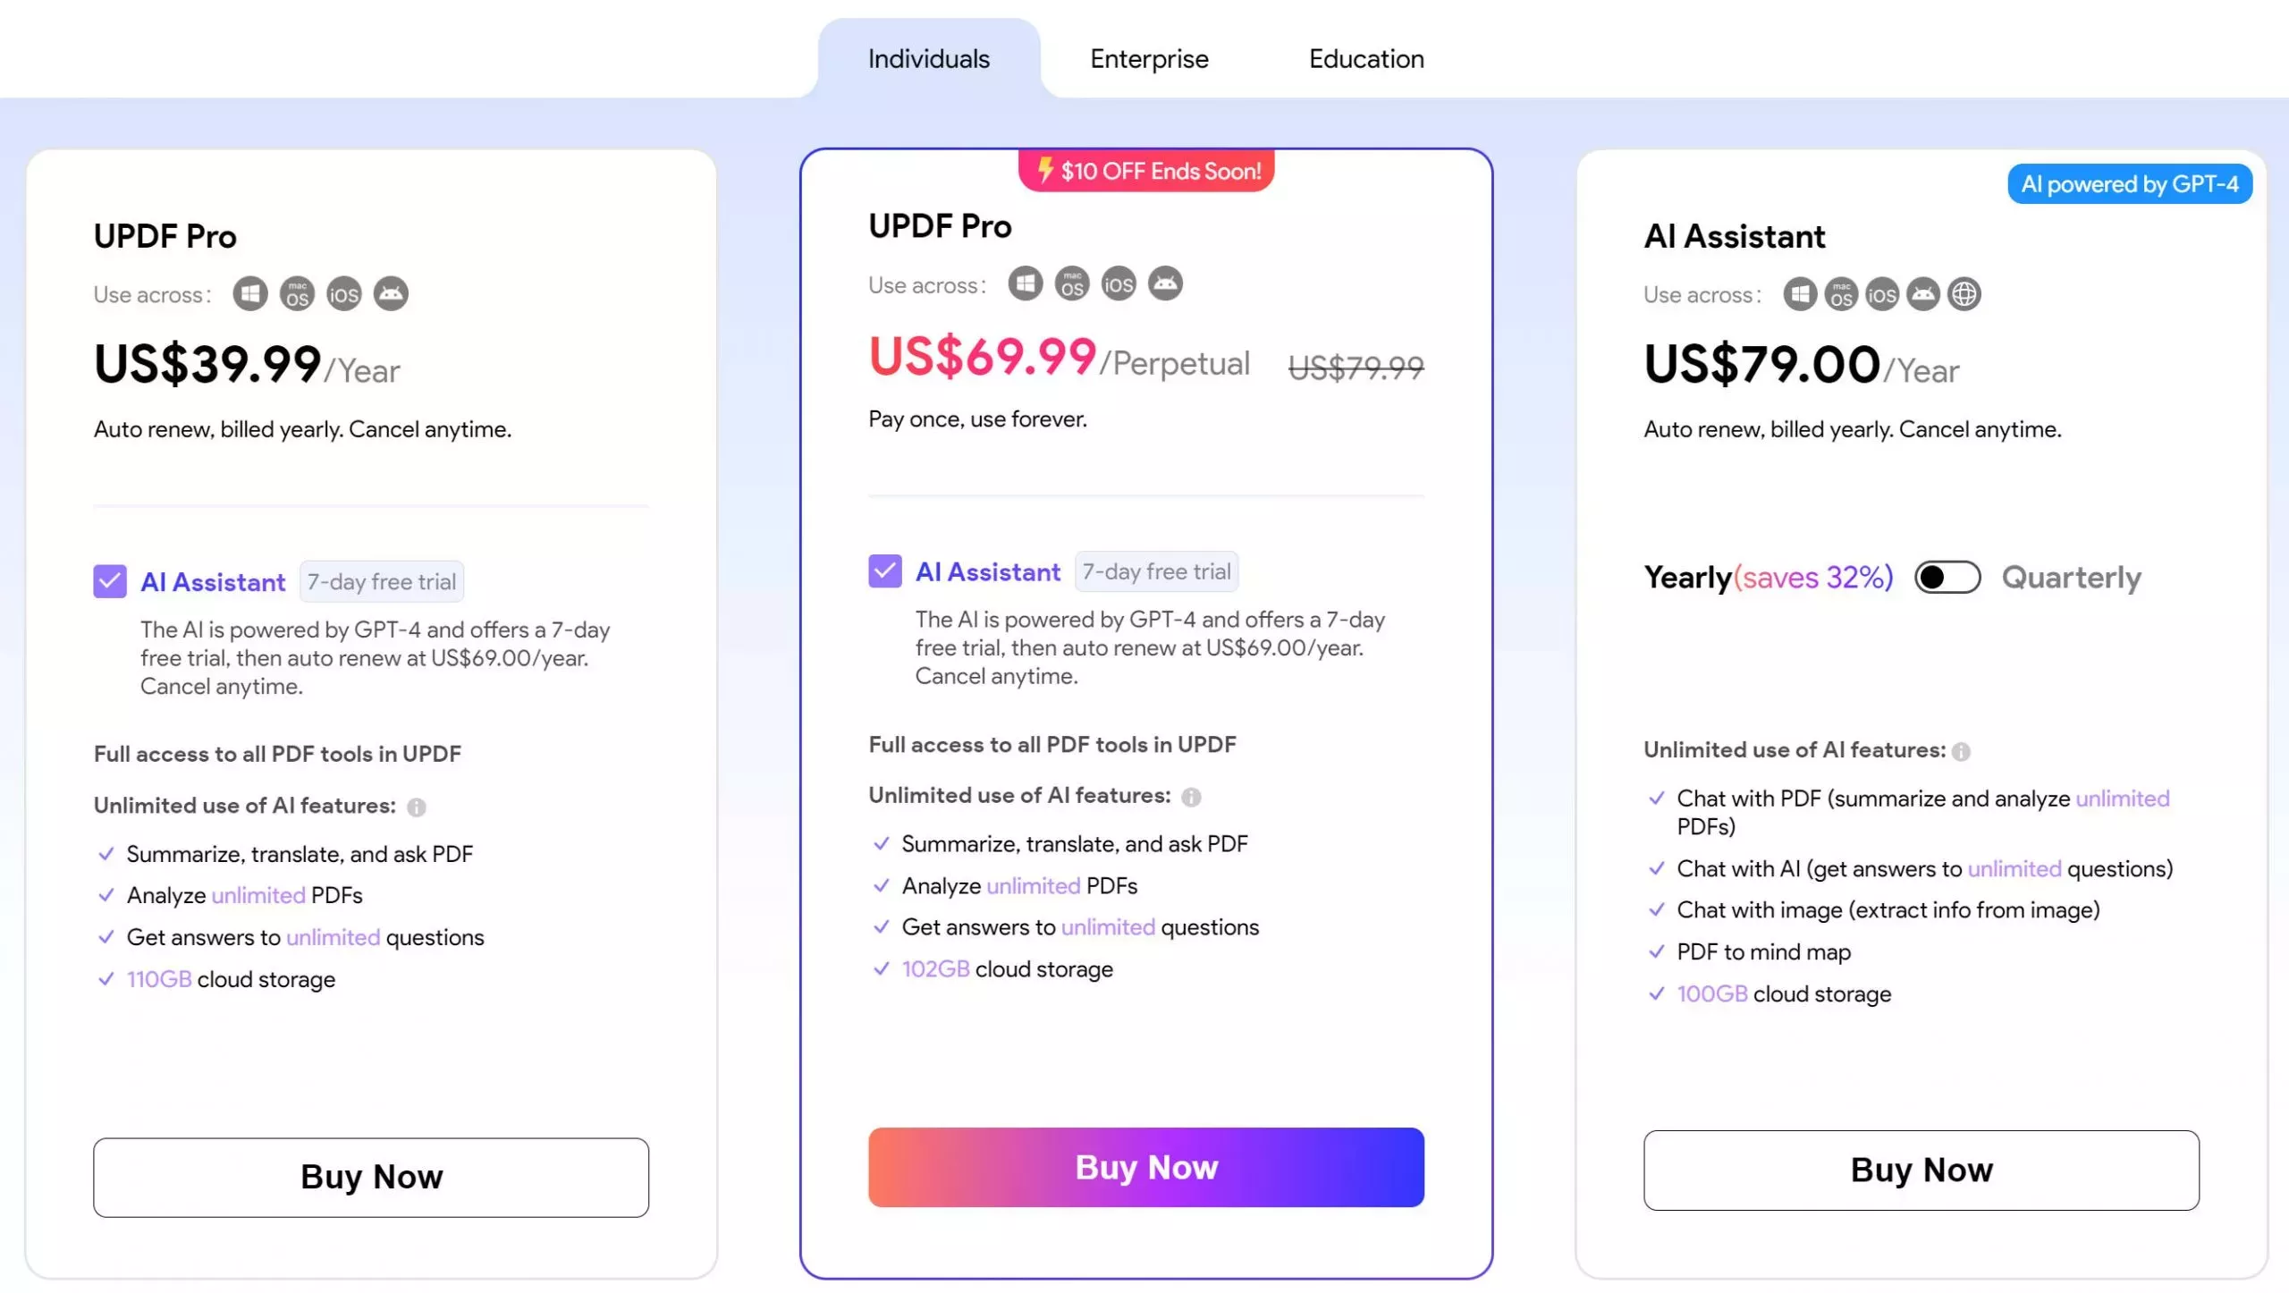
Task: Click macOS icon in perpetual UPDF Pro card
Action: [1072, 284]
